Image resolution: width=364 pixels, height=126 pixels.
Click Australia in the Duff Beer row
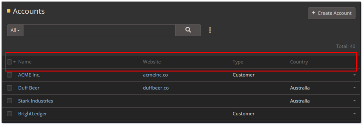[x=300, y=88]
